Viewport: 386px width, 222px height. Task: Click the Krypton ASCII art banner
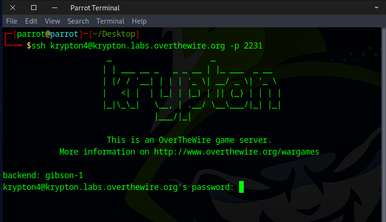click(191, 90)
